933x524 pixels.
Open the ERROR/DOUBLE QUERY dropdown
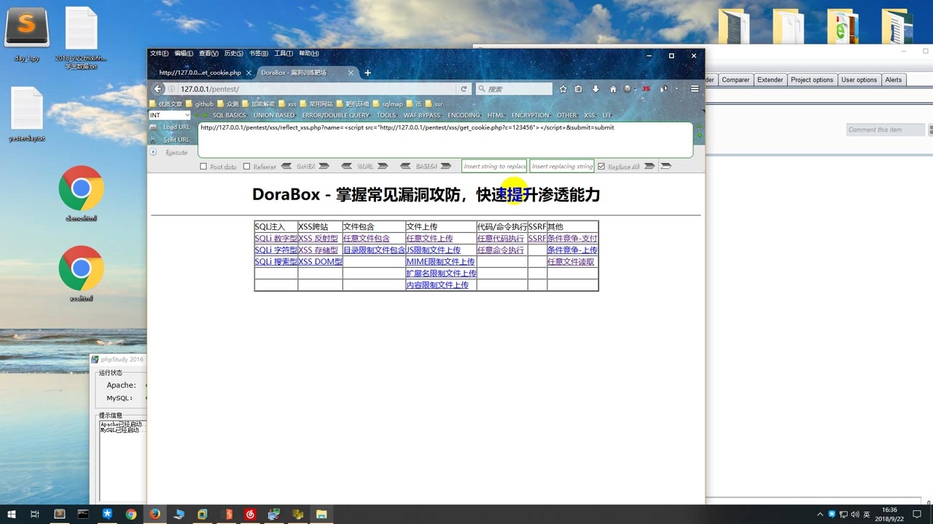(335, 115)
